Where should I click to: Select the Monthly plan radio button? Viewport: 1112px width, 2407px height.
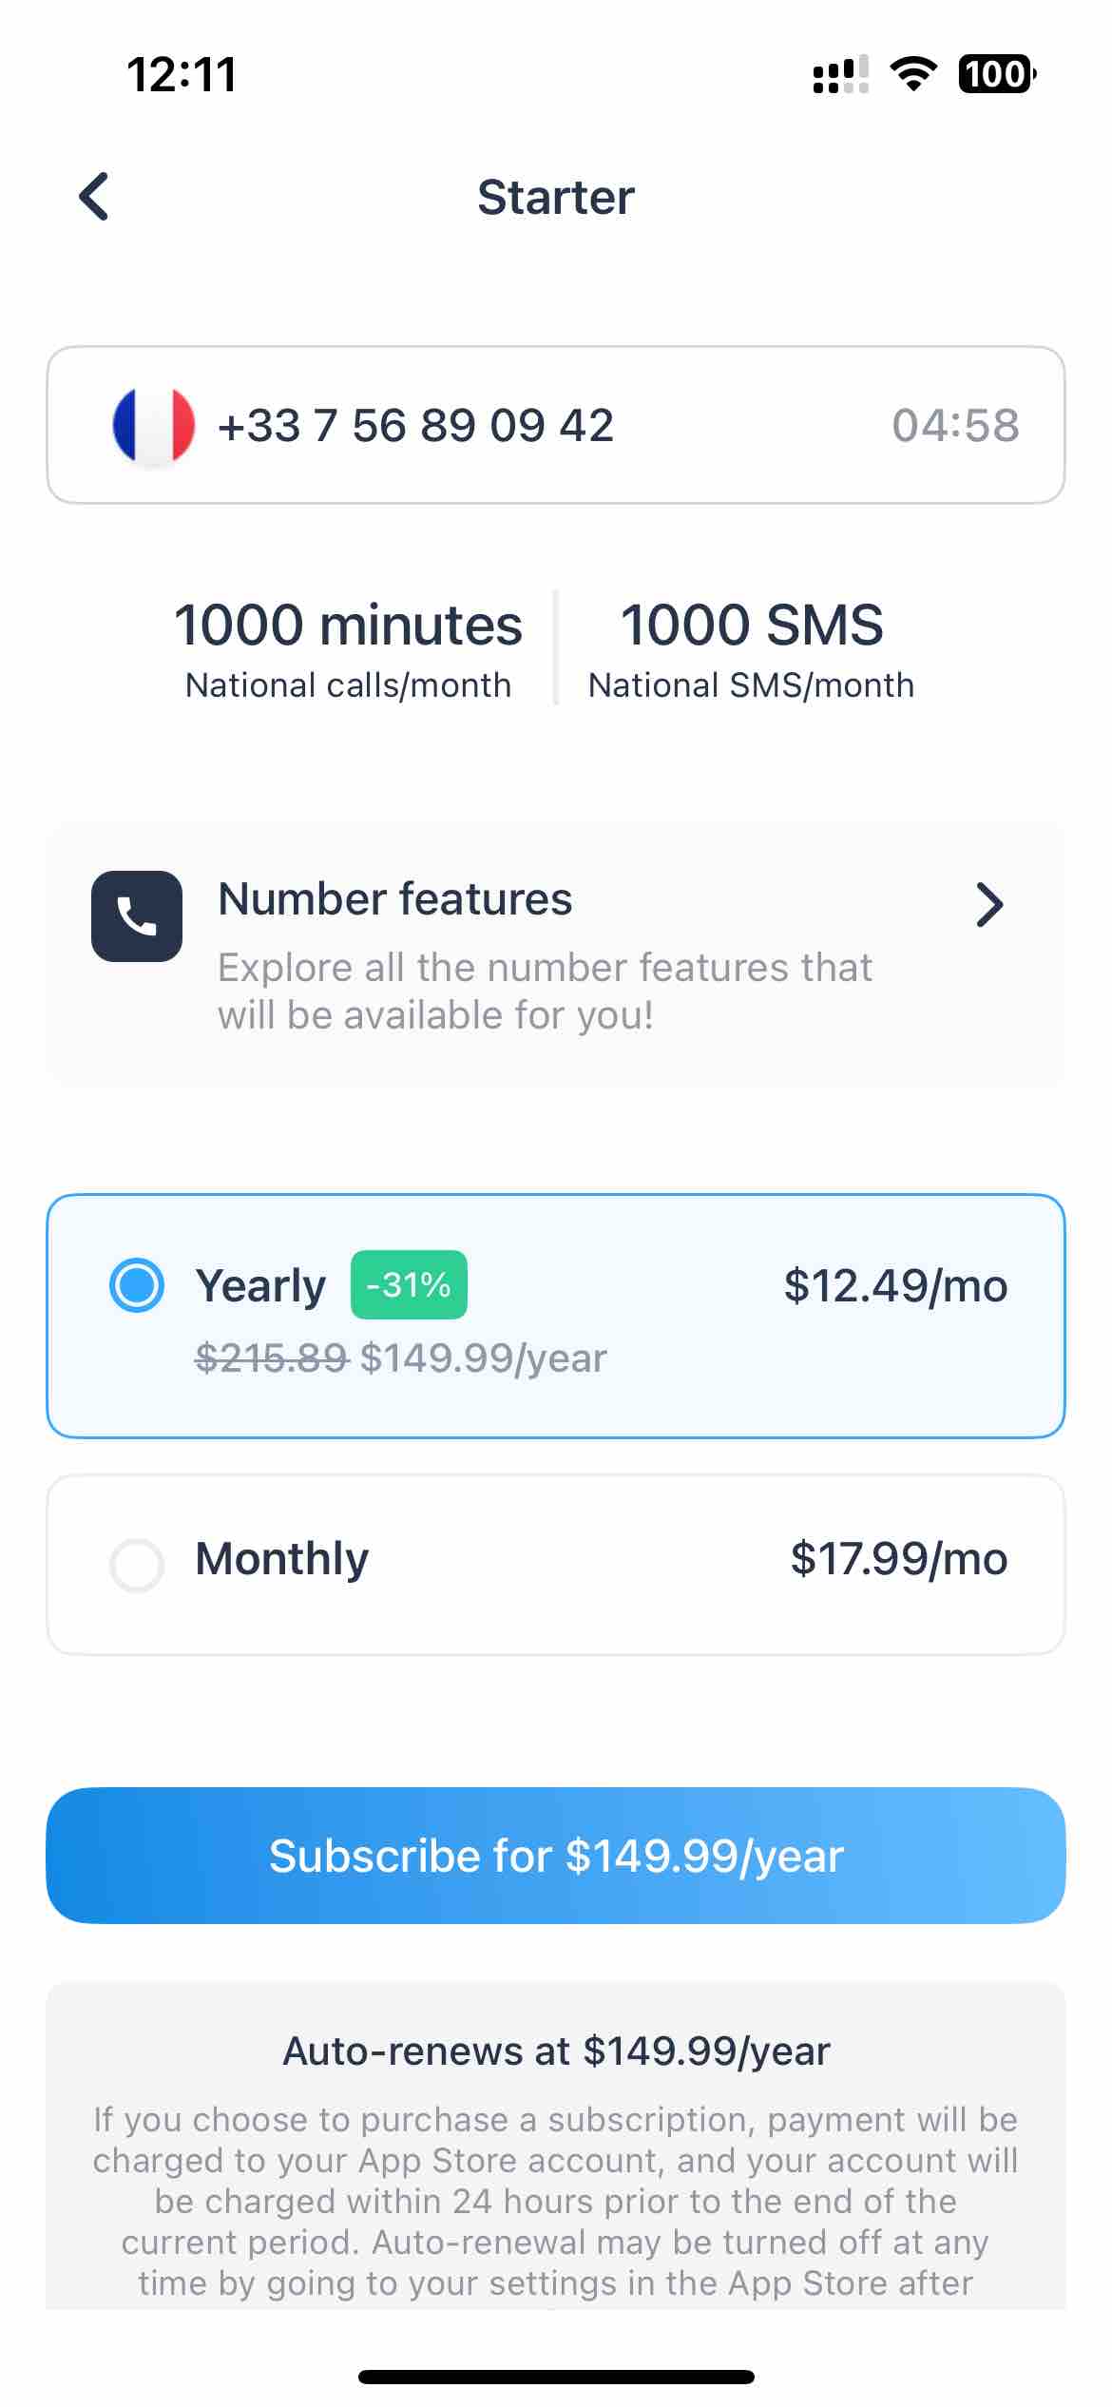pyautogui.click(x=137, y=1565)
